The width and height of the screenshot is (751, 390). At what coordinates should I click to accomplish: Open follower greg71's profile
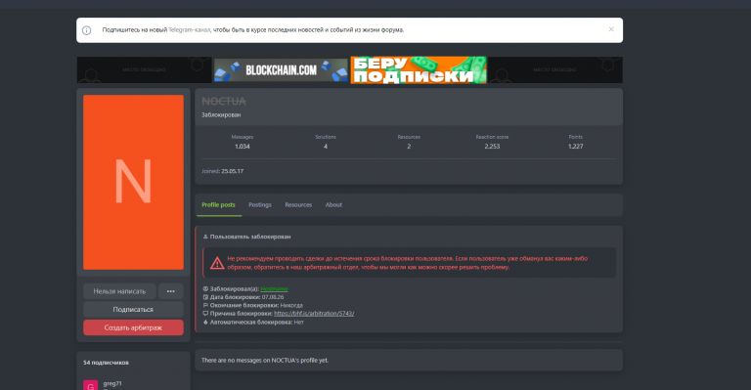(112, 383)
